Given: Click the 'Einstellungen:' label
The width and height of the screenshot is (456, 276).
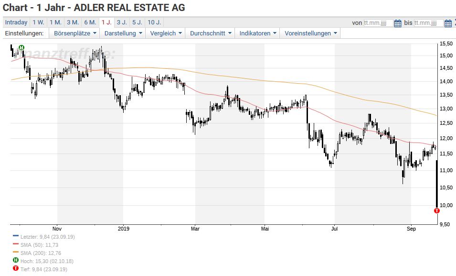Looking at the screenshot, I should [x=24, y=33].
